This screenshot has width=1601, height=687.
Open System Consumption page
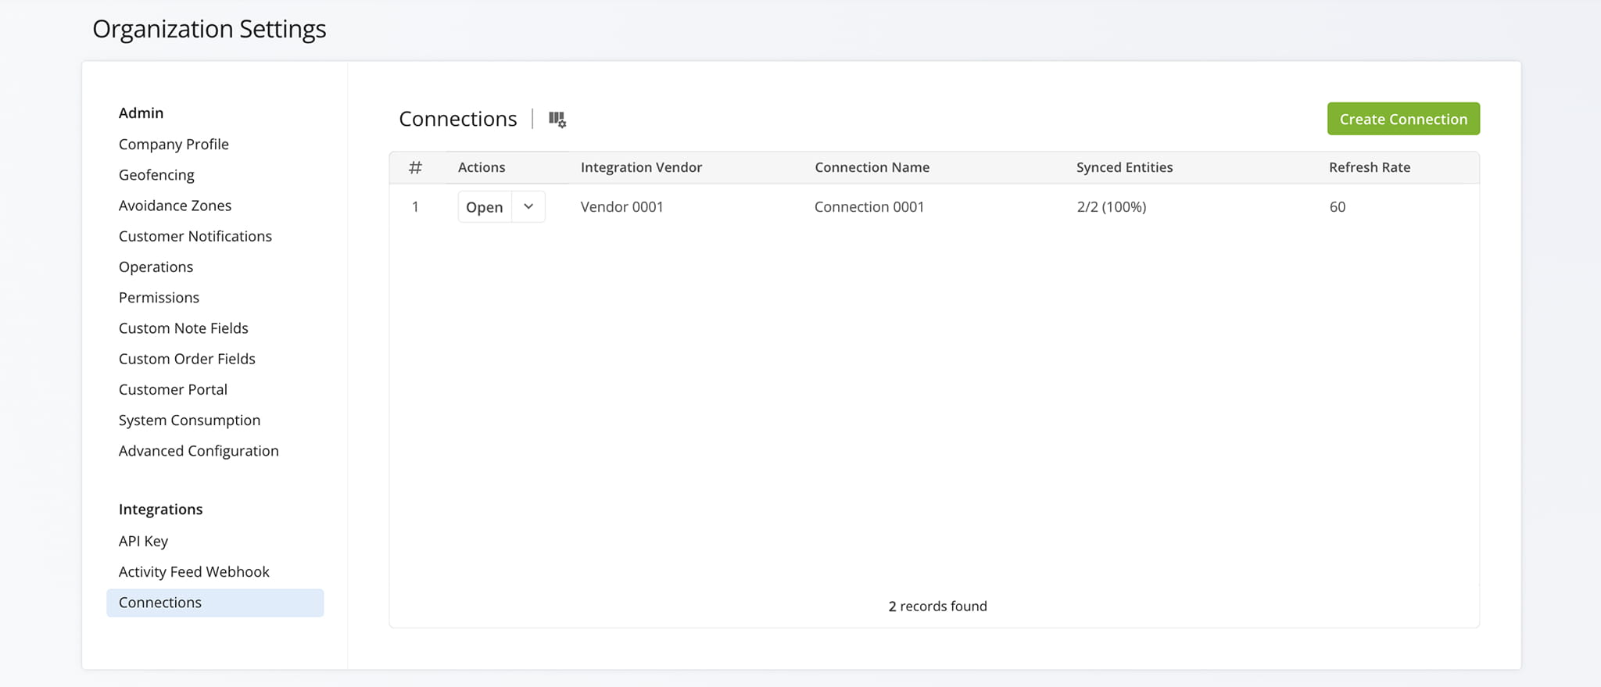189,420
